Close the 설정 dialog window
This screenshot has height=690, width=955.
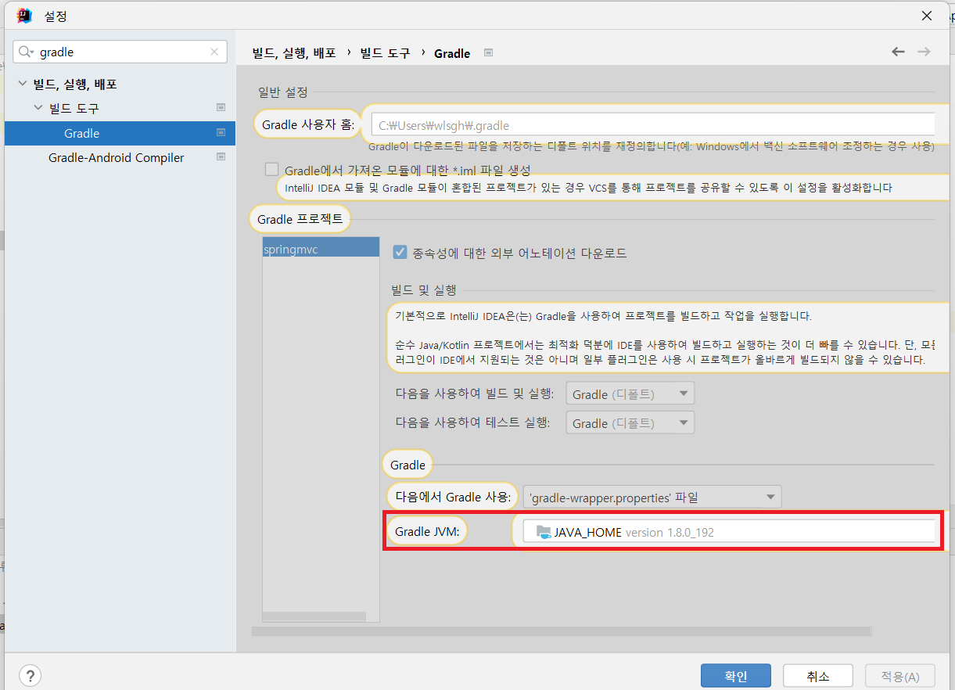[x=926, y=16]
